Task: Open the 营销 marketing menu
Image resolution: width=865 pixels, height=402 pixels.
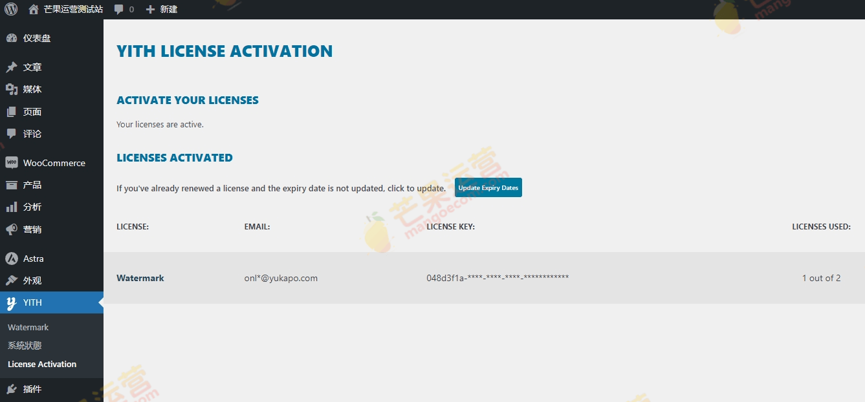Action: click(32, 229)
